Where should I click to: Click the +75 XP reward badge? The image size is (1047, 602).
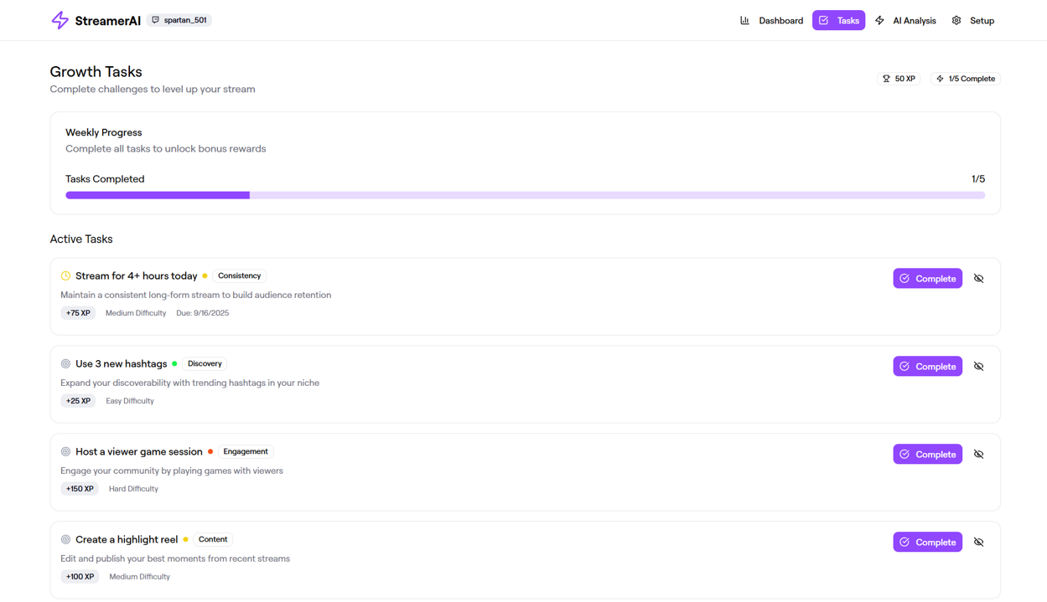click(x=78, y=313)
